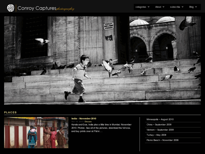Open the subscribe menu
Screen dimensions: 205x154
click(175, 7)
